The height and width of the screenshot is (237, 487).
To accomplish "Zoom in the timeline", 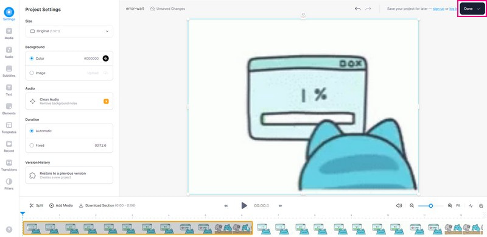I will pyautogui.click(x=450, y=205).
